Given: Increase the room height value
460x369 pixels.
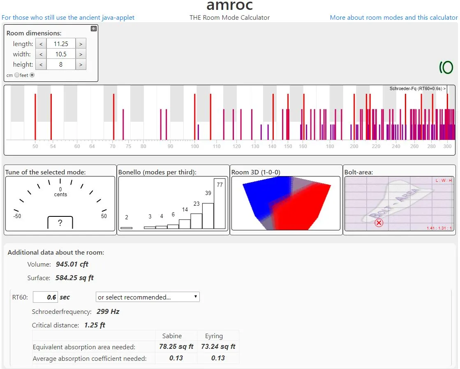Looking at the screenshot, I should pyautogui.click(x=81, y=64).
